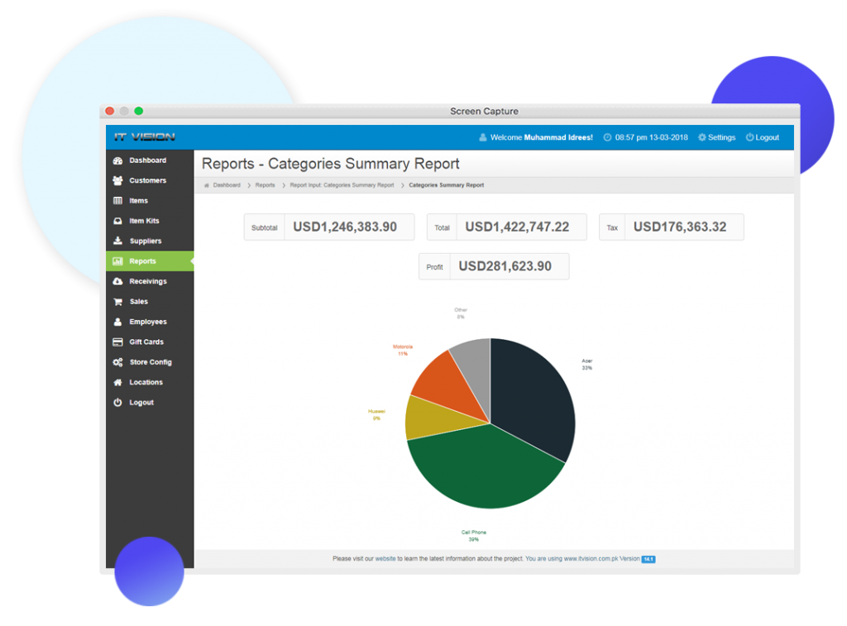
Task: Select the Receivings cloud icon
Action: (117, 281)
